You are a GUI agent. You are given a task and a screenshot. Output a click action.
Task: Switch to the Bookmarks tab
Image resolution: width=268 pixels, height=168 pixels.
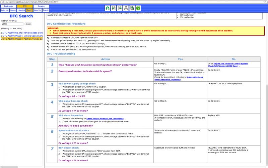[8, 6]
